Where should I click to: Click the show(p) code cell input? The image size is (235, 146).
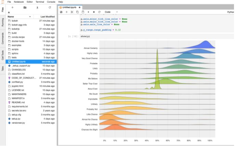pos(157,36)
